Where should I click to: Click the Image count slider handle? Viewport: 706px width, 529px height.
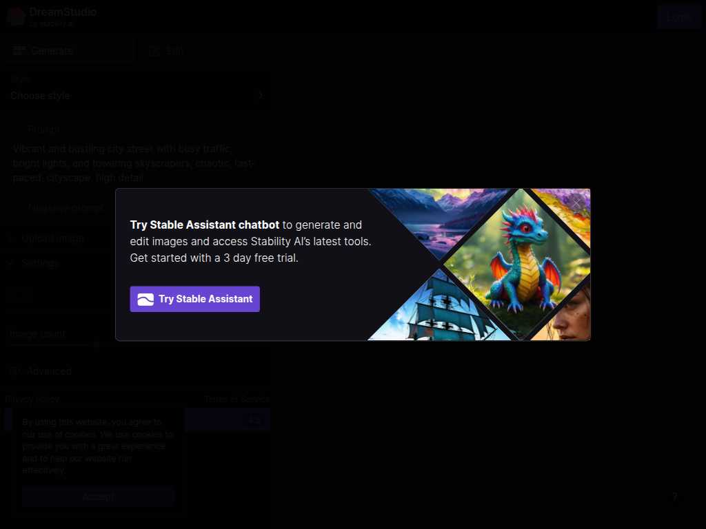click(x=97, y=344)
